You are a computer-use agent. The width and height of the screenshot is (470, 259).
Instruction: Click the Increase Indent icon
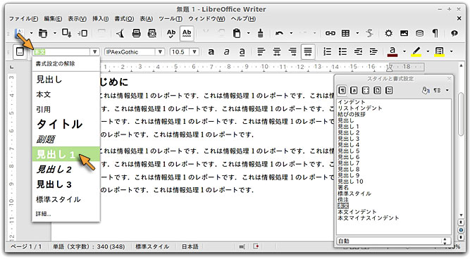point(373,52)
